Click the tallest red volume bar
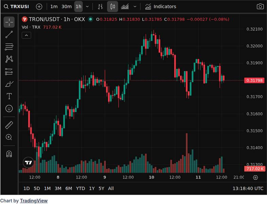 [186, 153]
